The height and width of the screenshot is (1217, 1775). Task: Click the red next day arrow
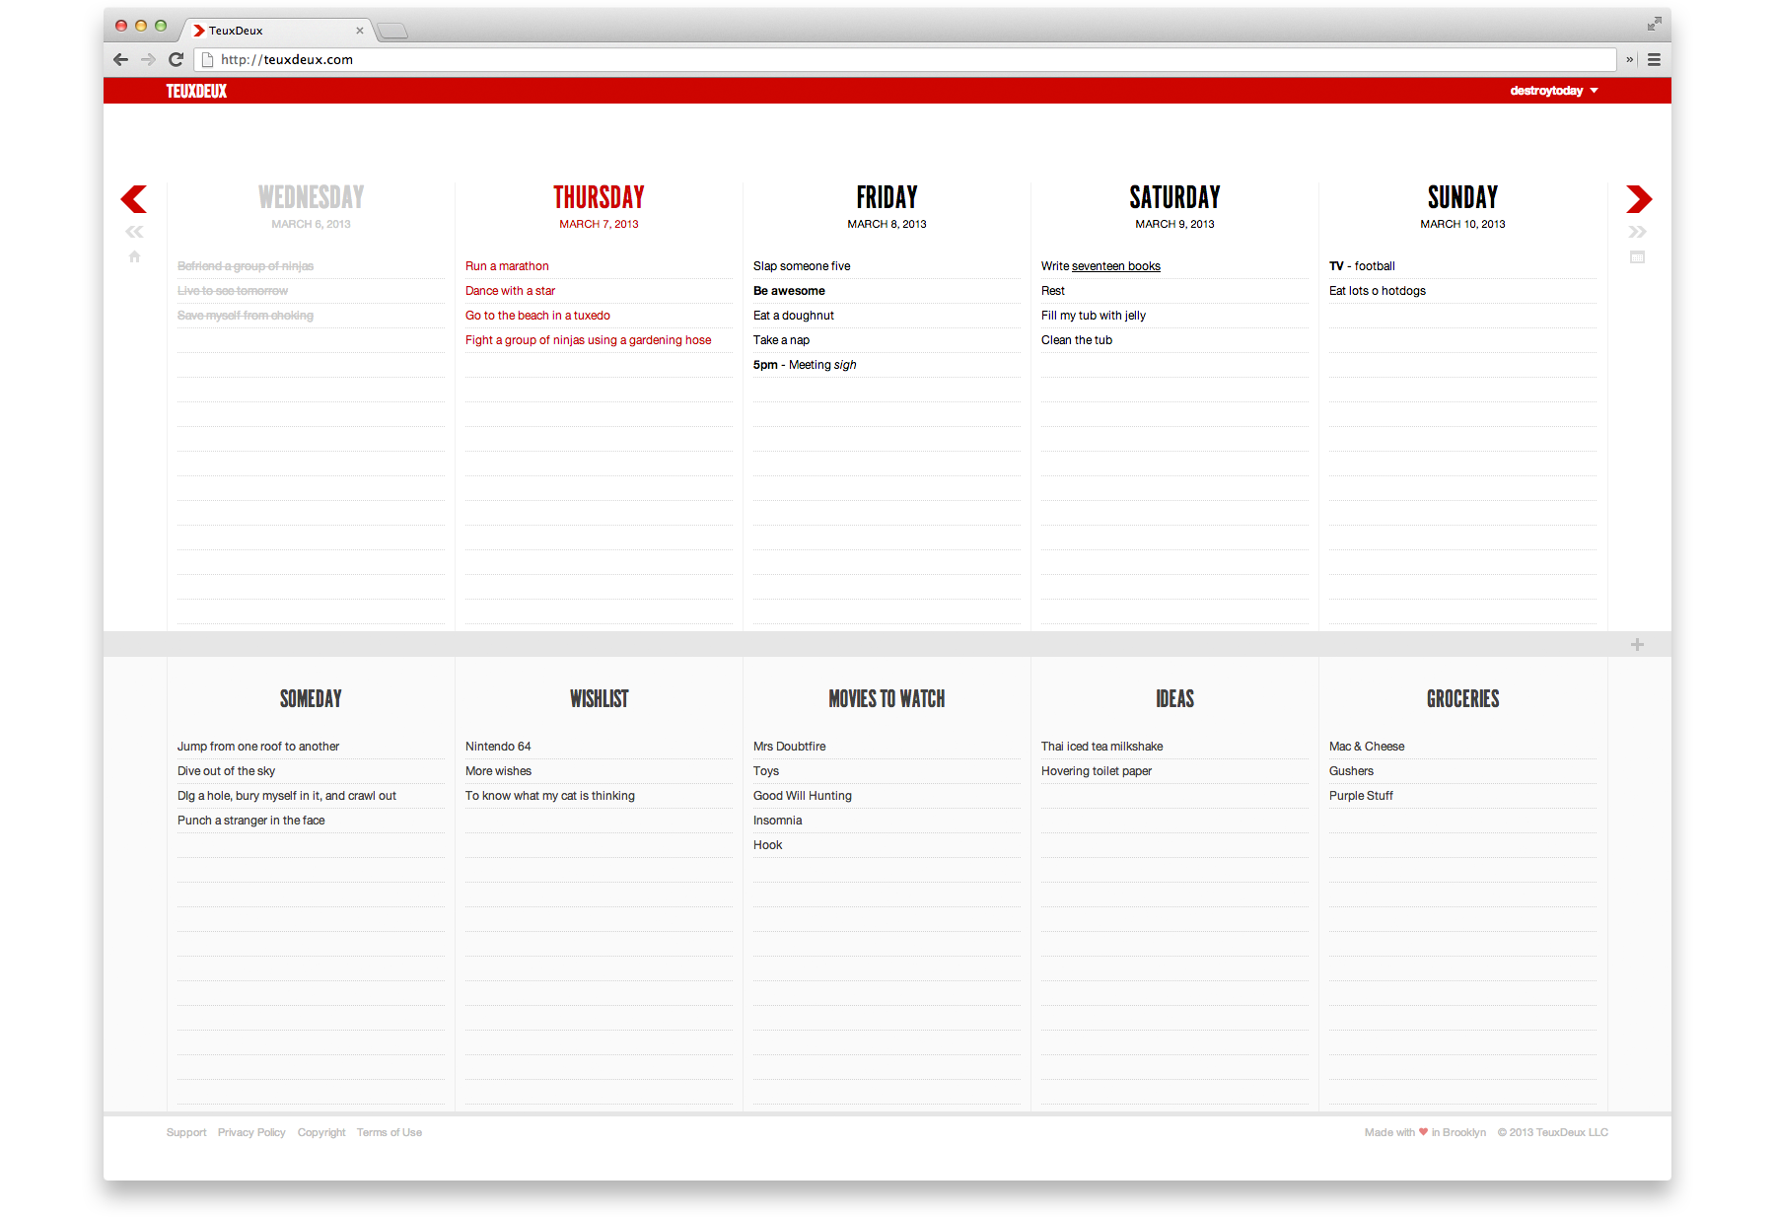pos(1638,199)
